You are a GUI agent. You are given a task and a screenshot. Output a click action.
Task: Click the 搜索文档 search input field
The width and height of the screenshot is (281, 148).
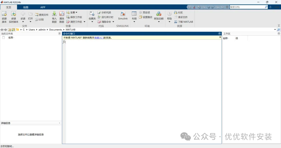point(247,7)
